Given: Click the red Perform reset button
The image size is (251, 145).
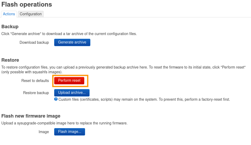Looking at the screenshot, I should [x=69, y=81].
